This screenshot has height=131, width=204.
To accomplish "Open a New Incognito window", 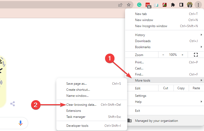I will (x=165, y=26).
